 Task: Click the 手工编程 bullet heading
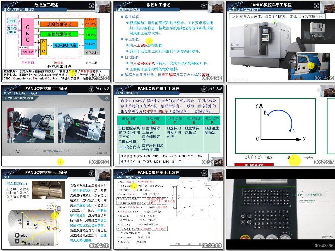point(132,39)
